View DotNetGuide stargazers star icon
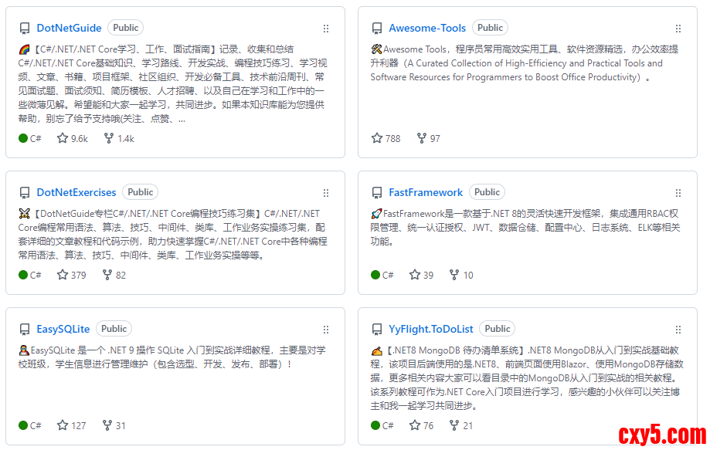This screenshot has height=450, width=710. coord(63,138)
